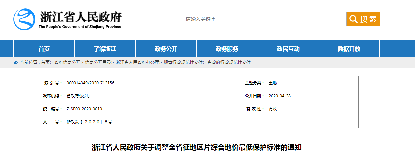Open the 政民互动 navigation tab
This screenshot has height=158, width=415.
[x=288, y=49]
